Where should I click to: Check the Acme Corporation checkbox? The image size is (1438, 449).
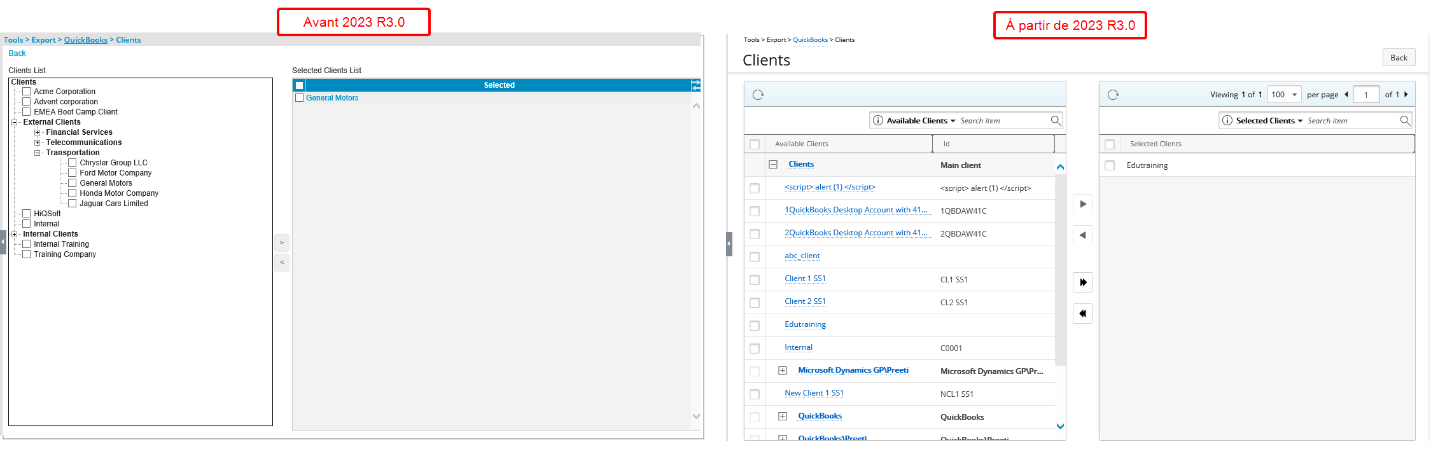[27, 92]
